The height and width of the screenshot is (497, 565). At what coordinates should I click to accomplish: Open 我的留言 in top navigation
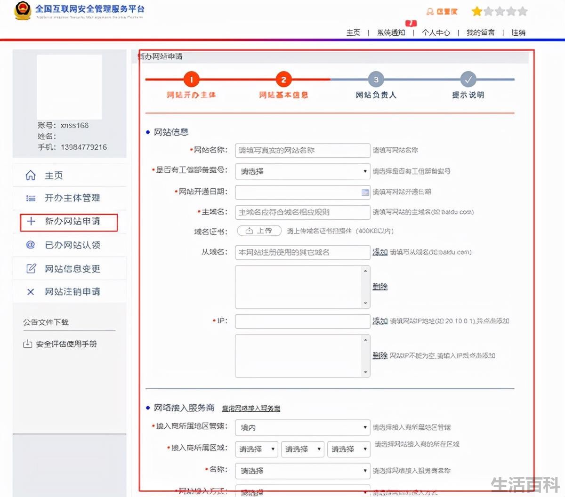coord(481,32)
